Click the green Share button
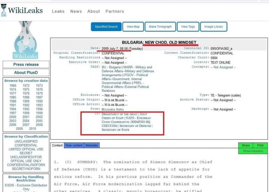The height and width of the screenshot is (192, 269). click(x=246, y=145)
